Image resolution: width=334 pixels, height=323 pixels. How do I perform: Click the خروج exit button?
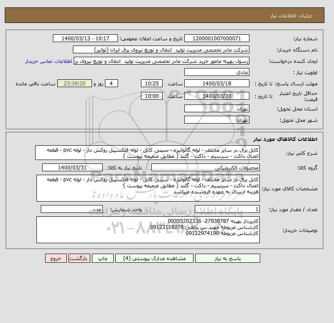[x=56, y=258]
